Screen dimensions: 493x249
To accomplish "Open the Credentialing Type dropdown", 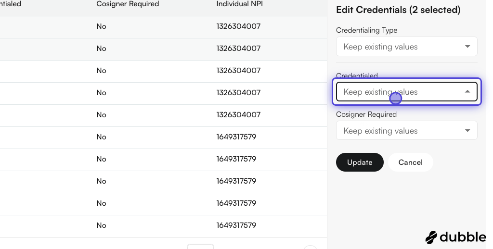I will click(406, 47).
